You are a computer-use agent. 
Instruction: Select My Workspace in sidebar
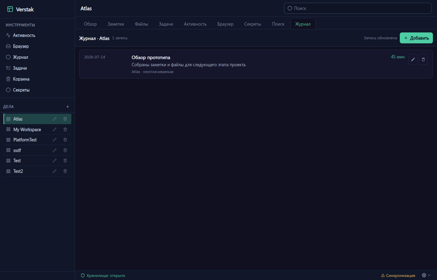[x=38, y=129]
